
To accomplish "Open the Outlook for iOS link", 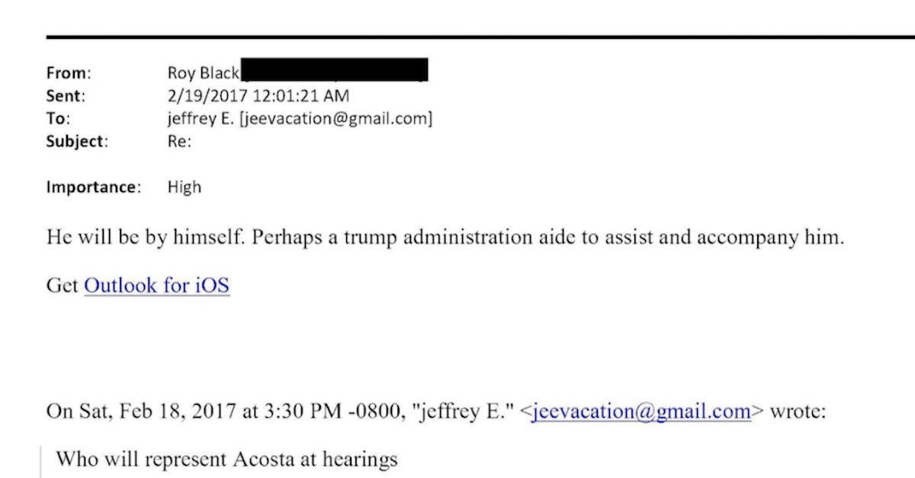I will (x=156, y=286).
